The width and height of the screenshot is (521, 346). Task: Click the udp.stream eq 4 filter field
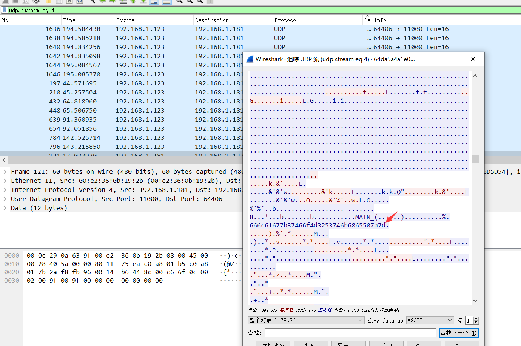(x=264, y=10)
